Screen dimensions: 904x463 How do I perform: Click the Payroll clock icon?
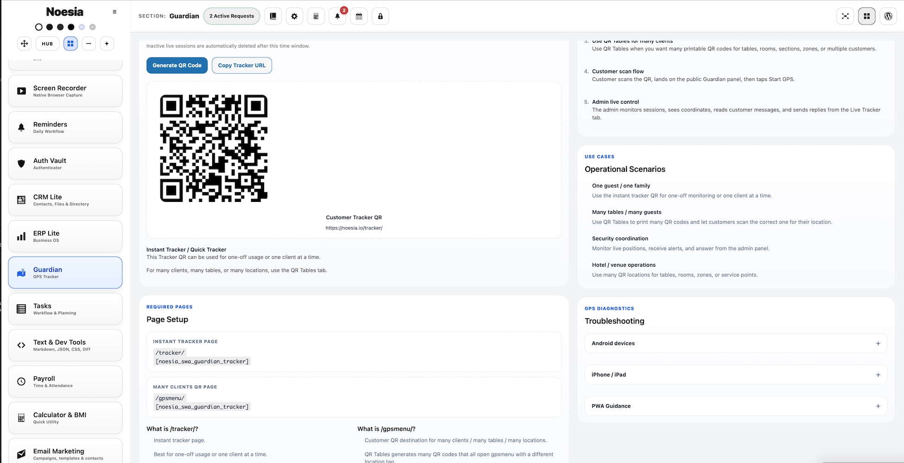tap(21, 382)
